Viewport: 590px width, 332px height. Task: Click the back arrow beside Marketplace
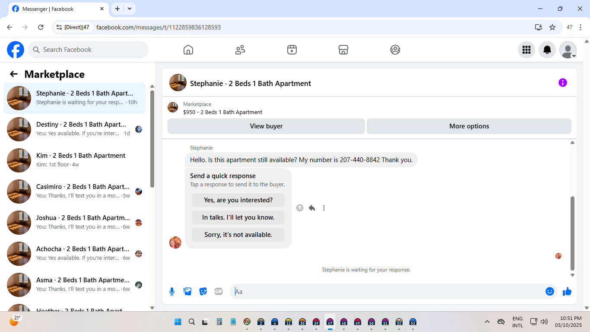[x=14, y=74]
